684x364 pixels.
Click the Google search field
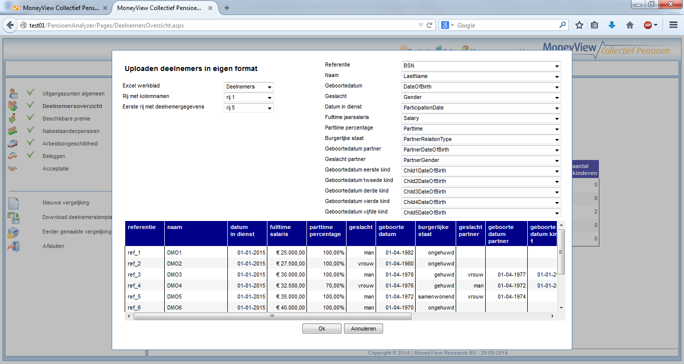click(506, 25)
